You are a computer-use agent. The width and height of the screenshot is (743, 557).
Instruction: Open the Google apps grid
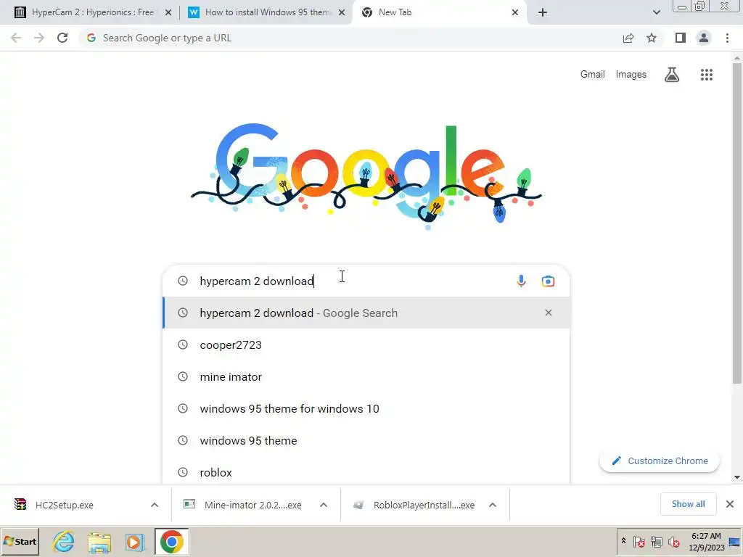707,75
